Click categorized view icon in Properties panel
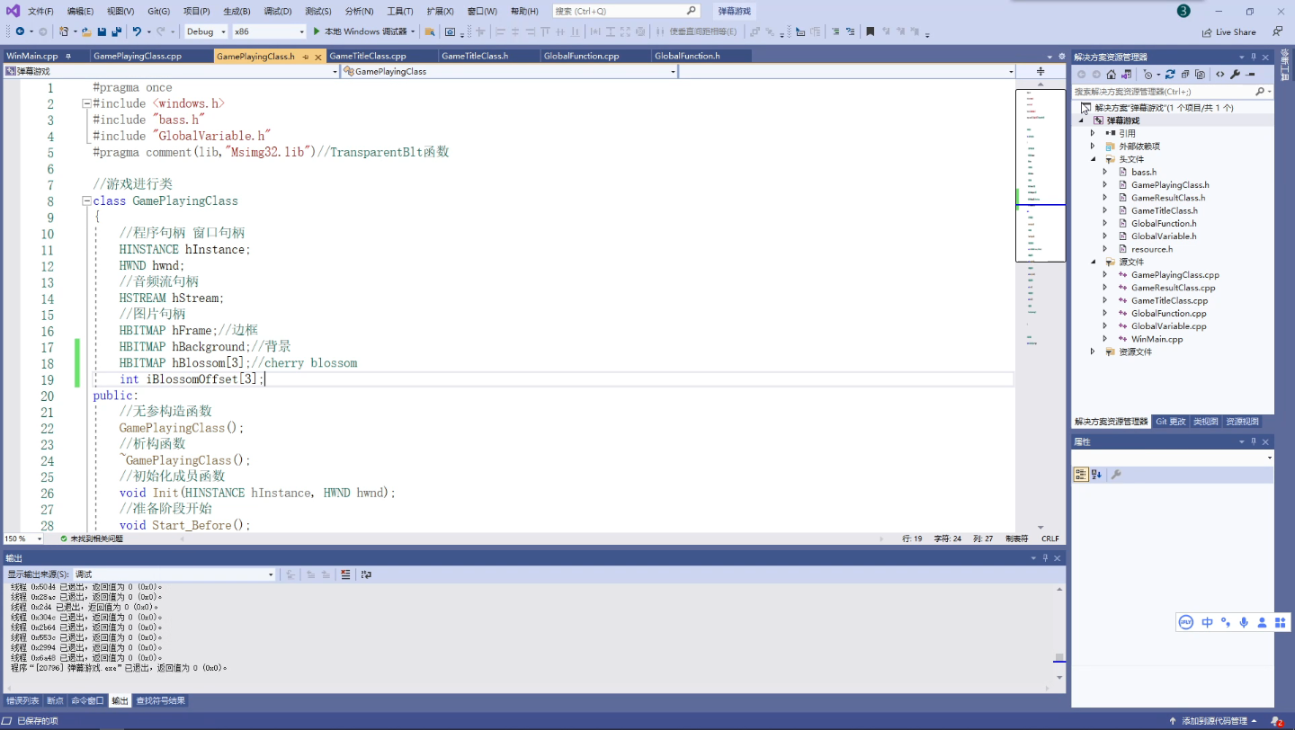The height and width of the screenshot is (730, 1295). 1081,474
